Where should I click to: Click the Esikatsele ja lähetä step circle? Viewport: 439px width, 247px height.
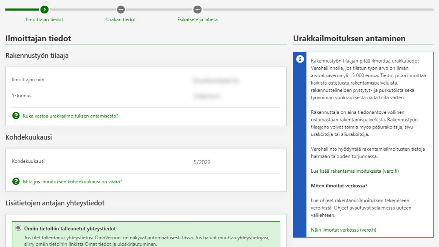tap(198, 9)
